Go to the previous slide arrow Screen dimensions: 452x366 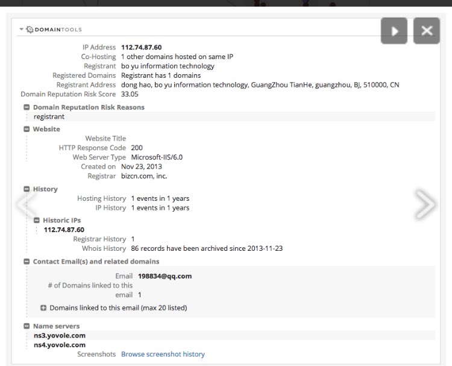[27, 204]
